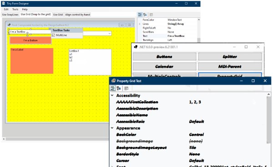Open the Edit menu
Viewport: 273px width, 167px height.
coord(6,9)
